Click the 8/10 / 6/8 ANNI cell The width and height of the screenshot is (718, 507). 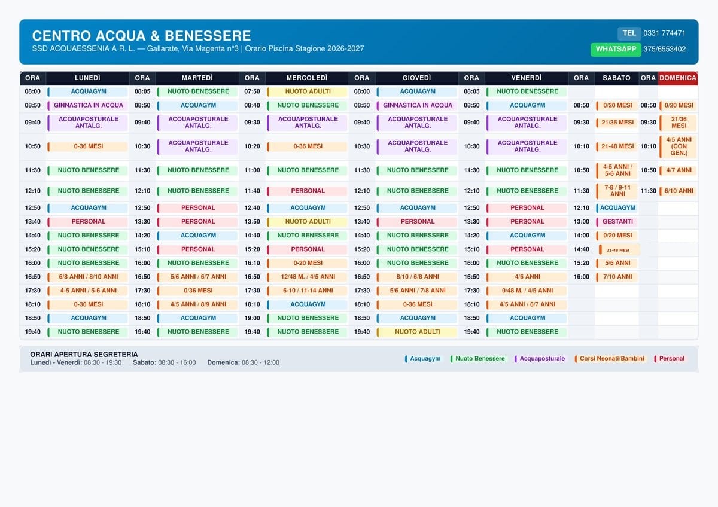pos(416,277)
